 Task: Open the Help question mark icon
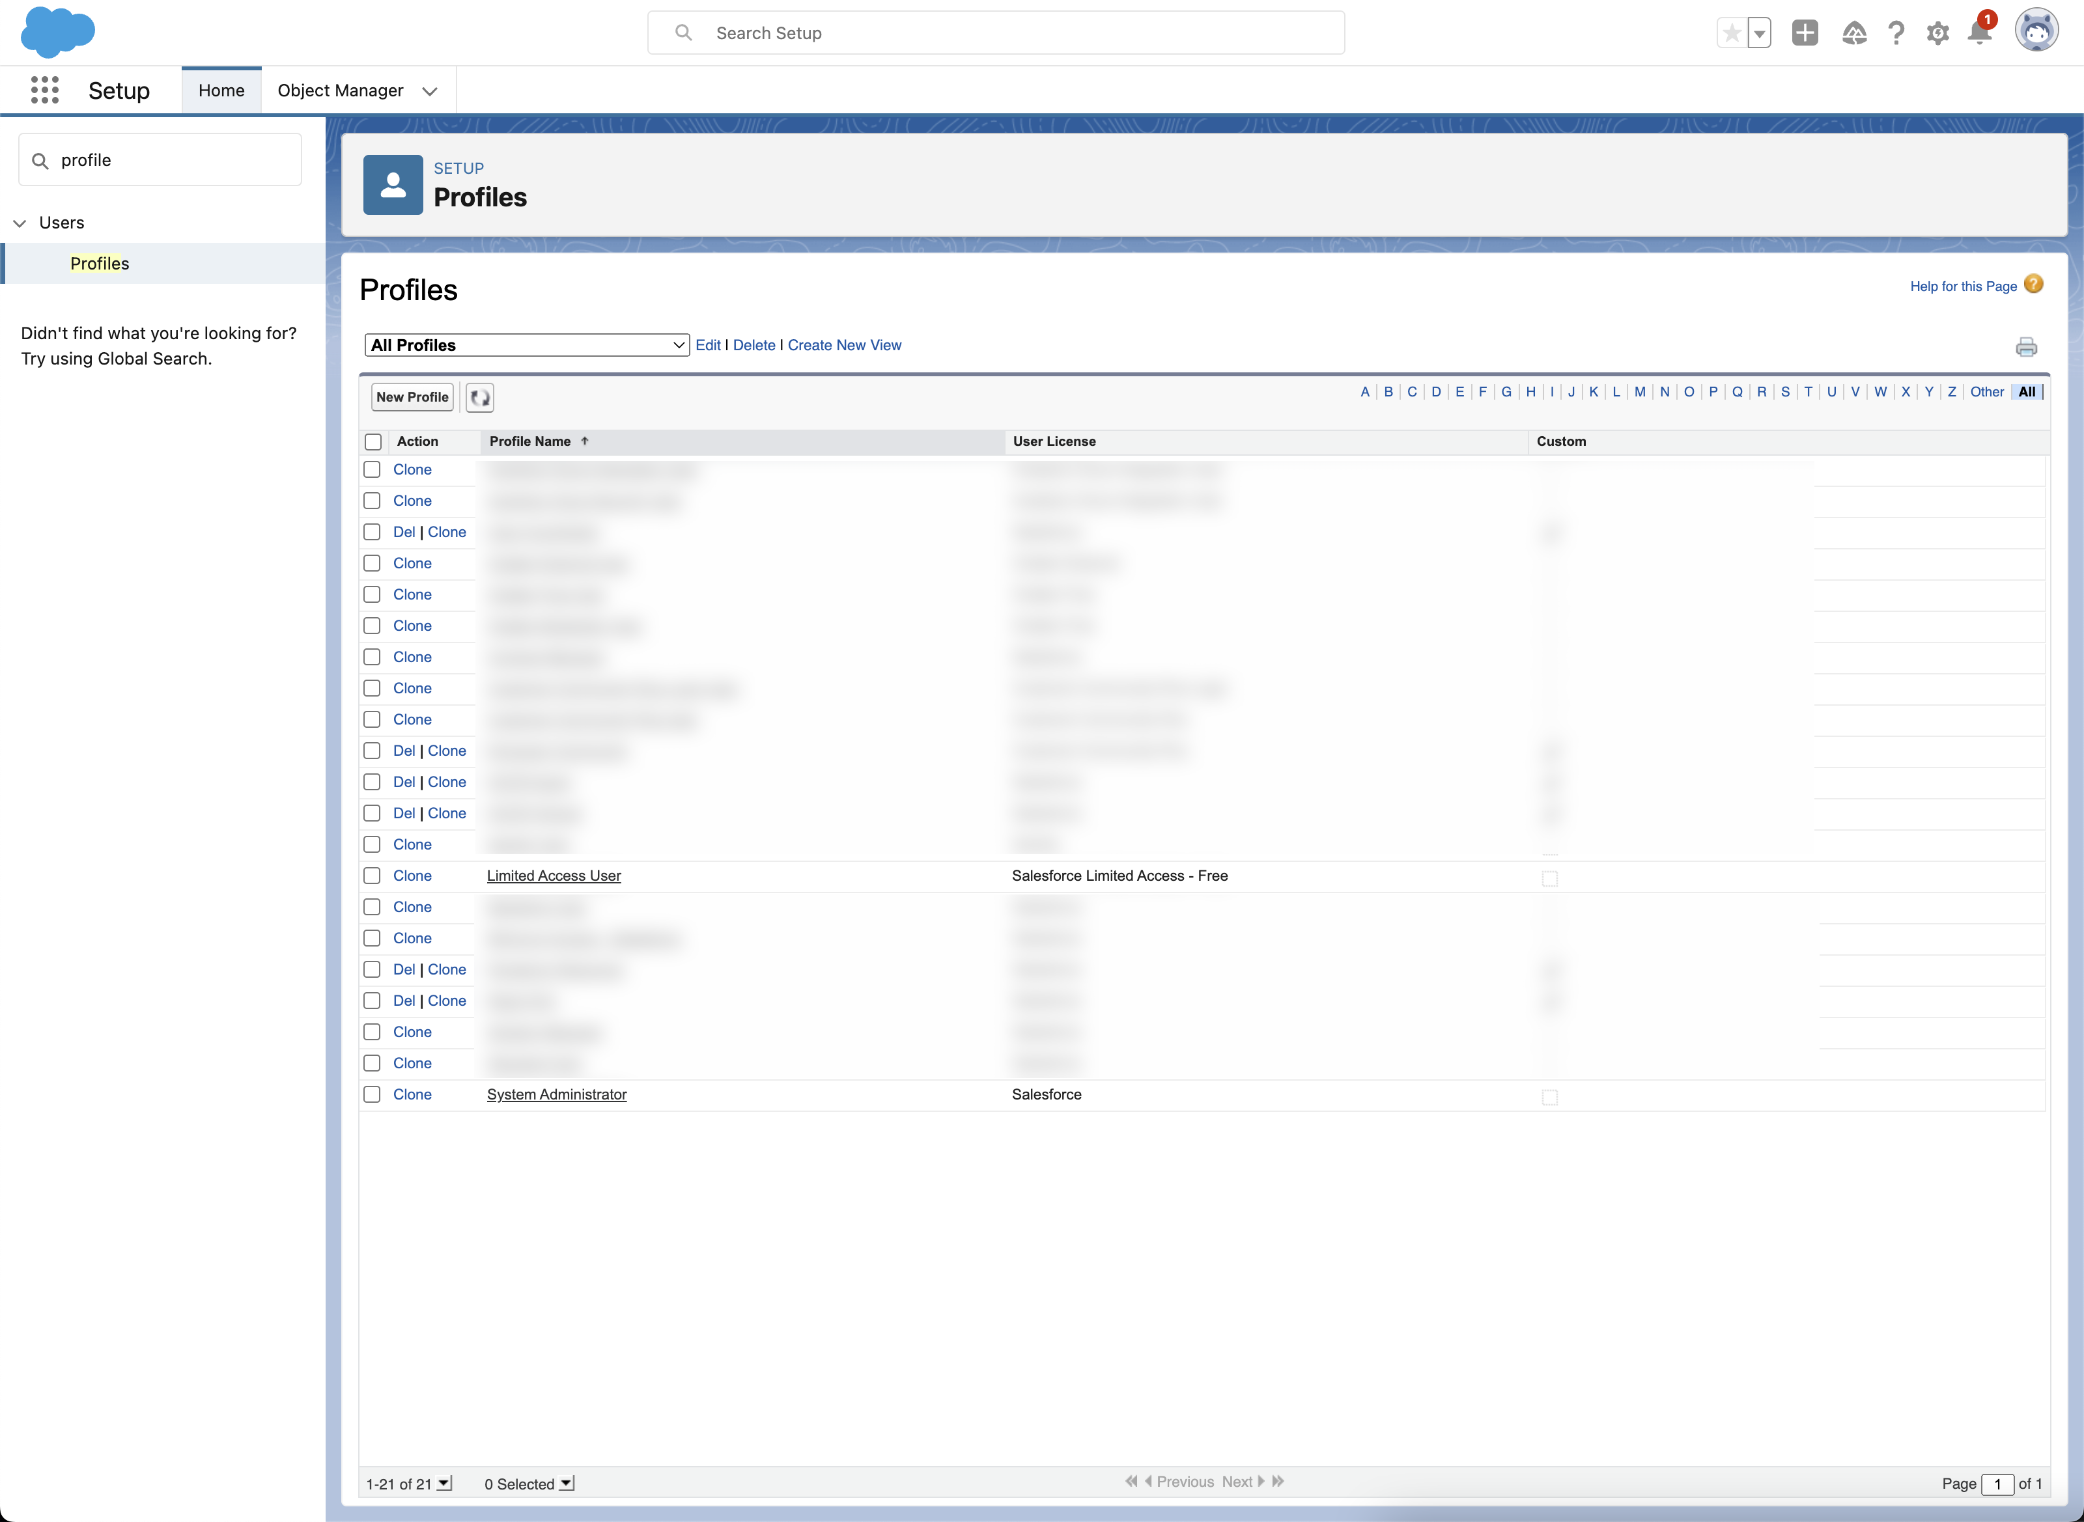1896,33
